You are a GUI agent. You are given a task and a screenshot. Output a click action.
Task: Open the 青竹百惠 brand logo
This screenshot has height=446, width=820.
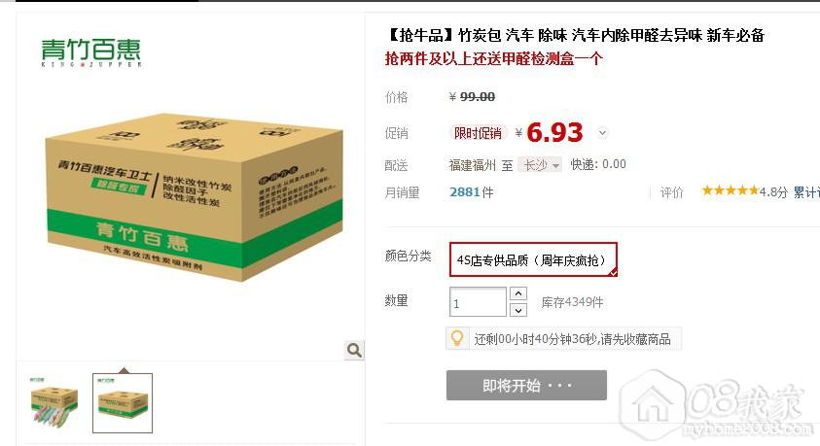pos(91,52)
